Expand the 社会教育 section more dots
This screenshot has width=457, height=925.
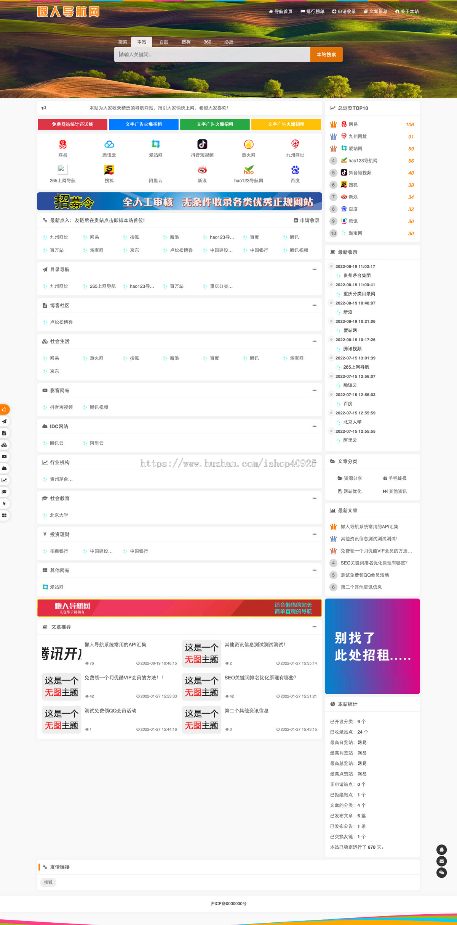(314, 498)
